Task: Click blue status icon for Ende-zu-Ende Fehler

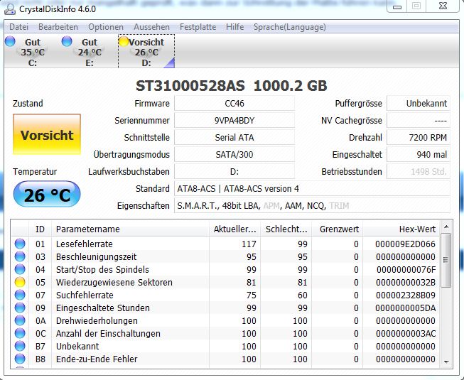Action: click(x=20, y=359)
